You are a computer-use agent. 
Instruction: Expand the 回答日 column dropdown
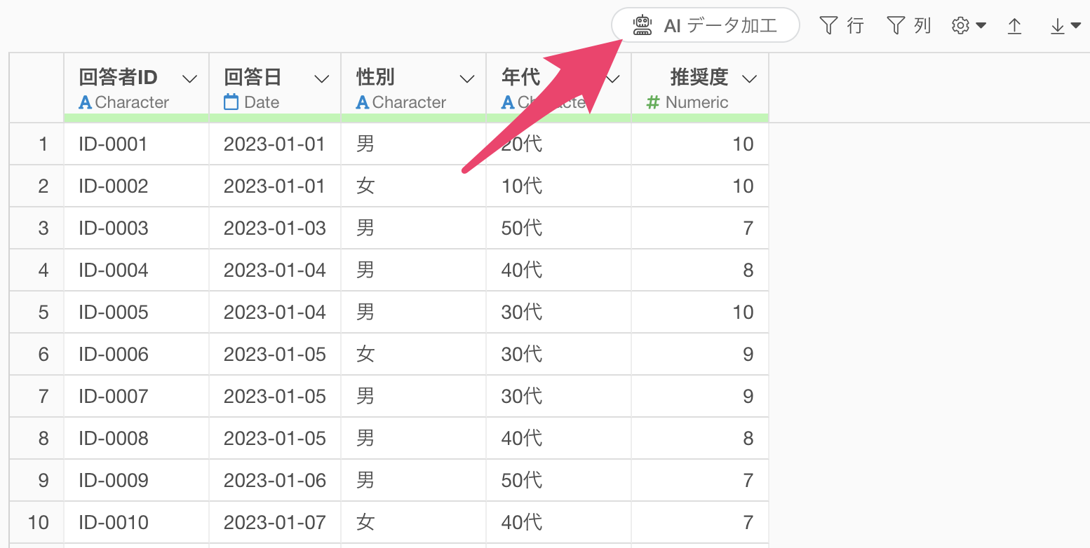322,78
